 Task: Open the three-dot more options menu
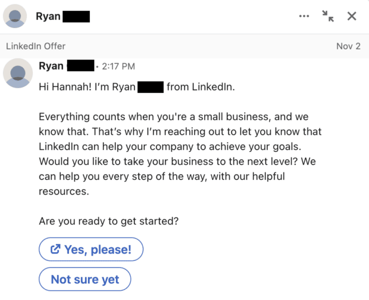coord(304,16)
